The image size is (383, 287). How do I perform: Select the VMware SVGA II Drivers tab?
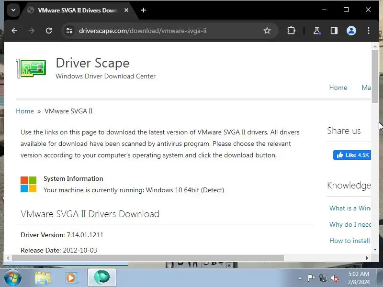tap(78, 10)
